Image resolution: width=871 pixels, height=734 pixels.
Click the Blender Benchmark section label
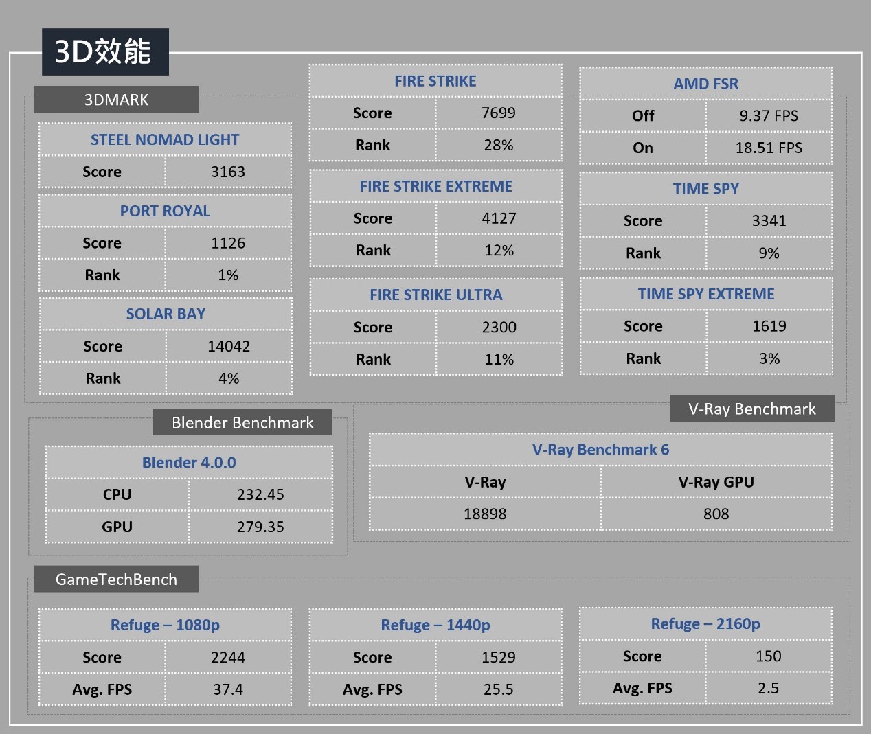[x=242, y=422]
